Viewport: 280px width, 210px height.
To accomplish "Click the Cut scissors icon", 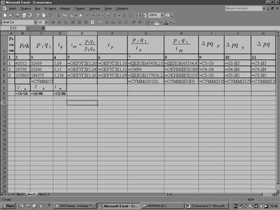I will click(59, 15).
